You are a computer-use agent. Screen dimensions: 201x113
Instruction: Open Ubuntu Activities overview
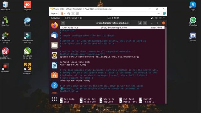(x=55, y=18)
